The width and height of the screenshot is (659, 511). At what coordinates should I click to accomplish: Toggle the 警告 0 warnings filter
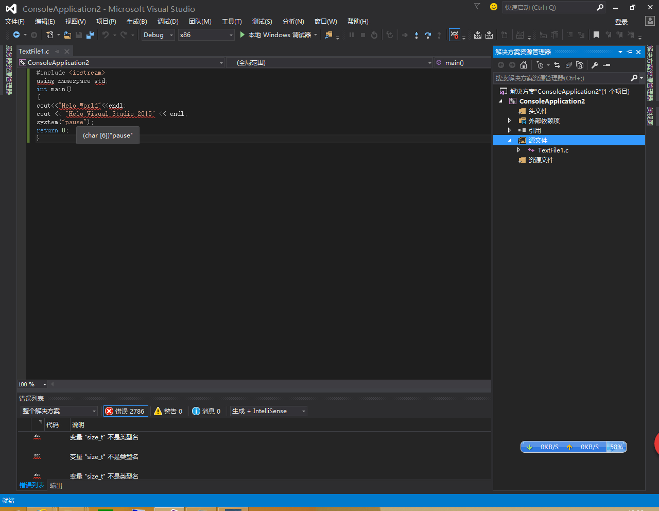coord(168,411)
